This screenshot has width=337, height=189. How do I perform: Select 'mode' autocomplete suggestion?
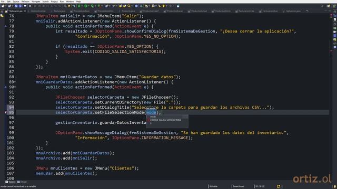pos(167,117)
